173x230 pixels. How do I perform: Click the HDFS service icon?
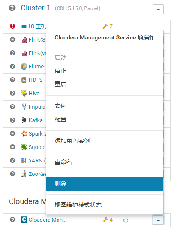click(x=24, y=80)
